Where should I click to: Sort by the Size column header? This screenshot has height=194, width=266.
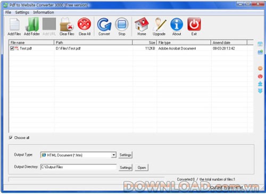point(145,43)
